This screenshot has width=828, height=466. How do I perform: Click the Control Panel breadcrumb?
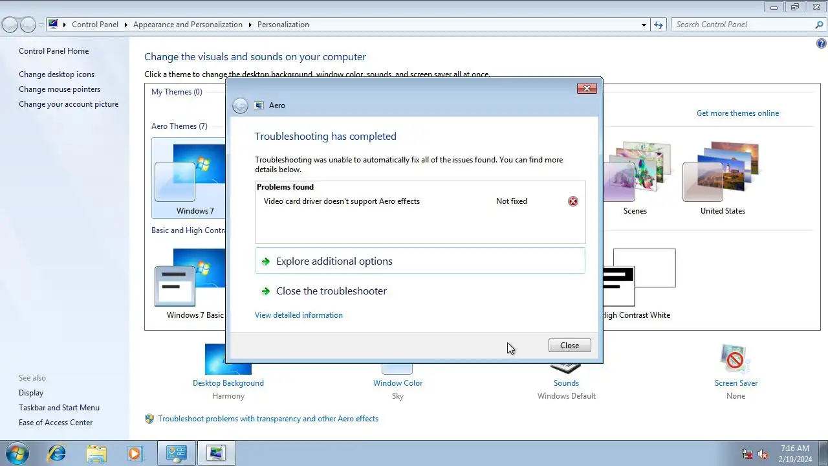(x=95, y=25)
